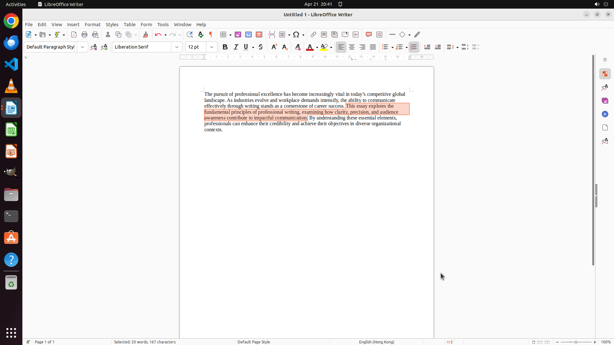Click the Clone Formatting paintbrush
614x345 pixels.
point(146,34)
